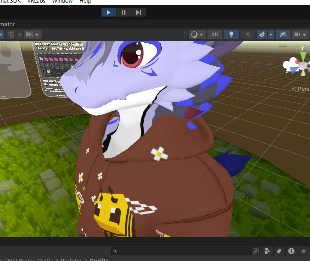
Task: Open the Window menu
Action: [x=62, y=1]
